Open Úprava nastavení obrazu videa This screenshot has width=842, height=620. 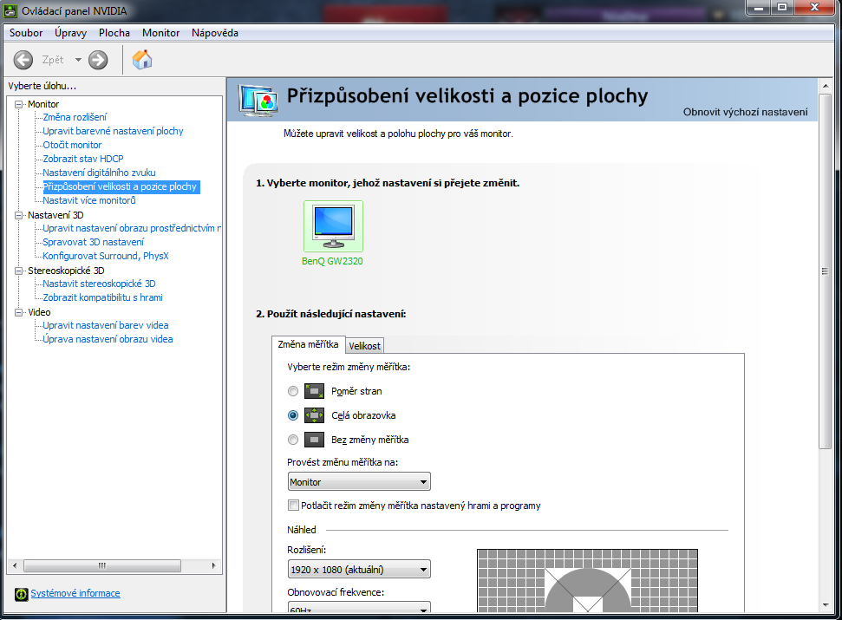(x=108, y=339)
